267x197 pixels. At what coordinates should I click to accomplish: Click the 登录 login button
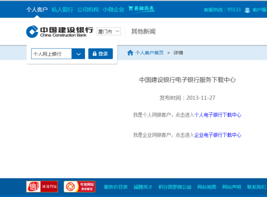click(101, 54)
